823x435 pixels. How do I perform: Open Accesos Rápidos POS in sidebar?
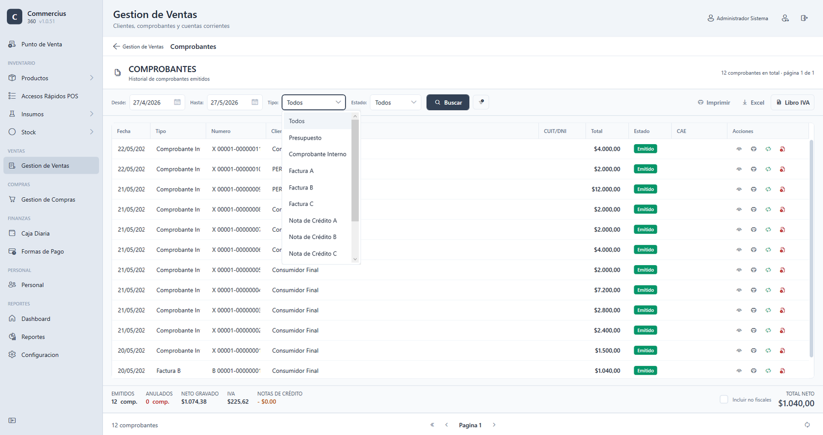point(51,96)
